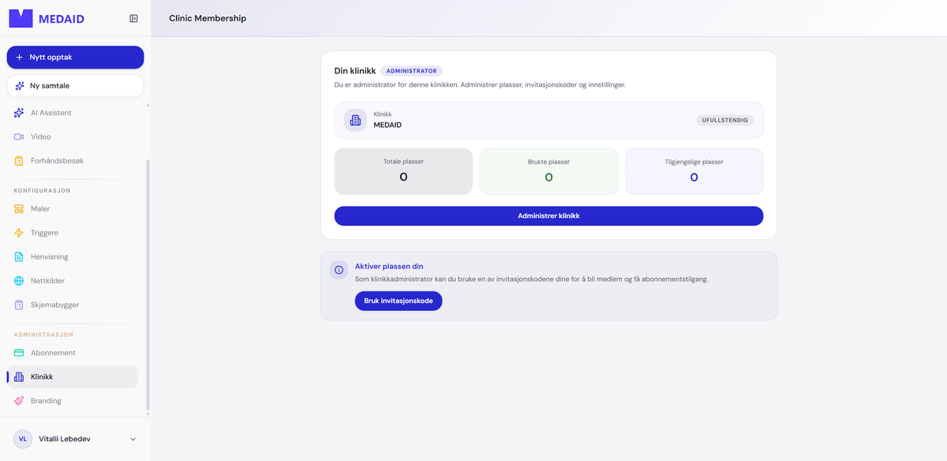Expand the Vitalii Lebedev user menu

(133, 439)
